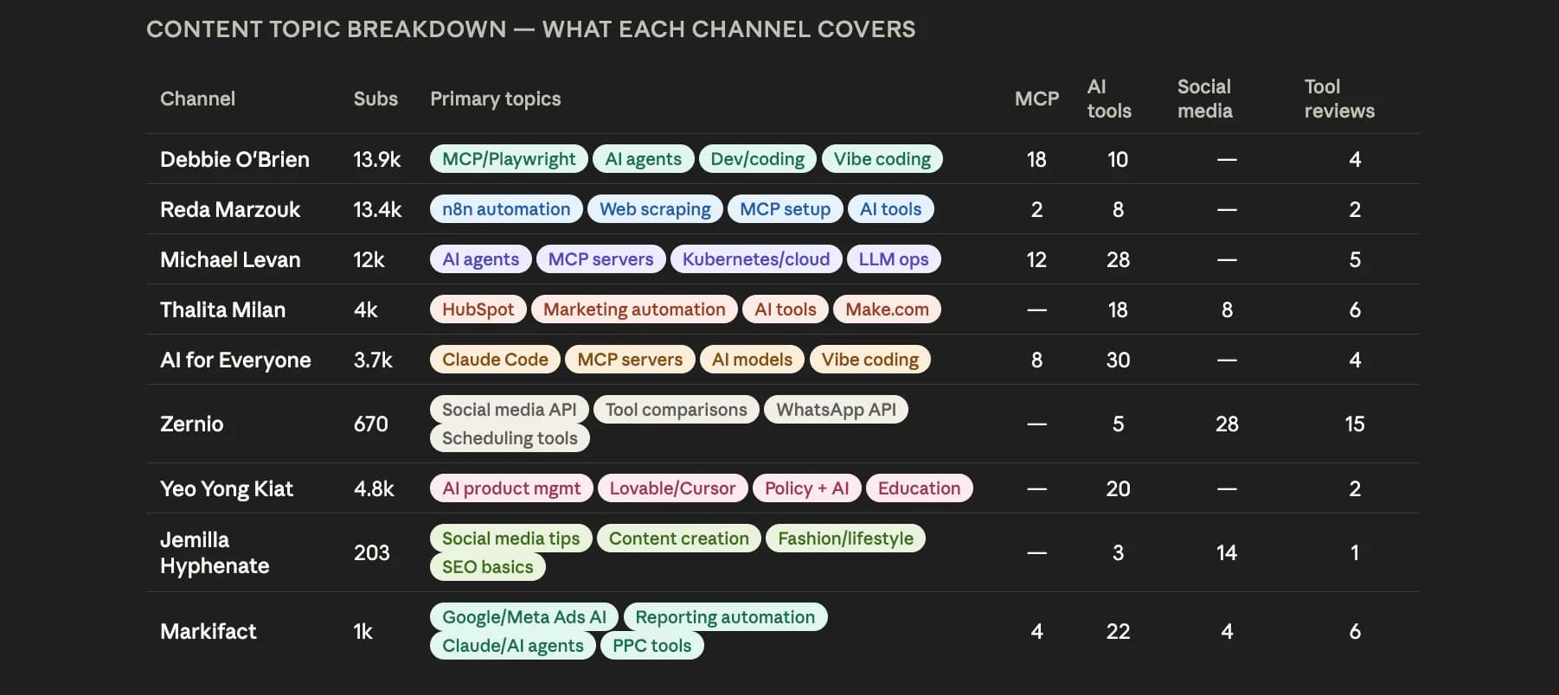Screen dimensions: 1559x695
Task: Click the Jemilla Hyphenate channel name
Action: tap(215, 552)
